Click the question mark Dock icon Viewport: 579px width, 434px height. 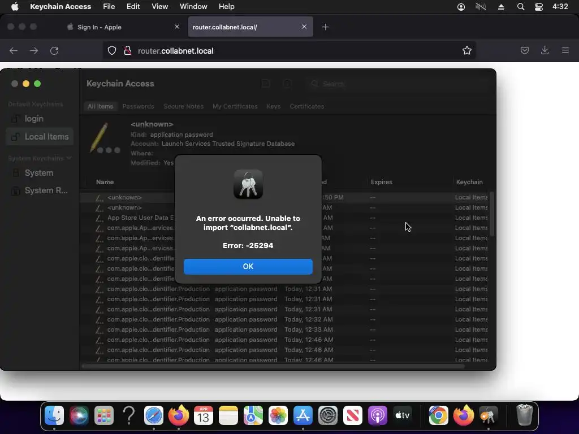[129, 416]
